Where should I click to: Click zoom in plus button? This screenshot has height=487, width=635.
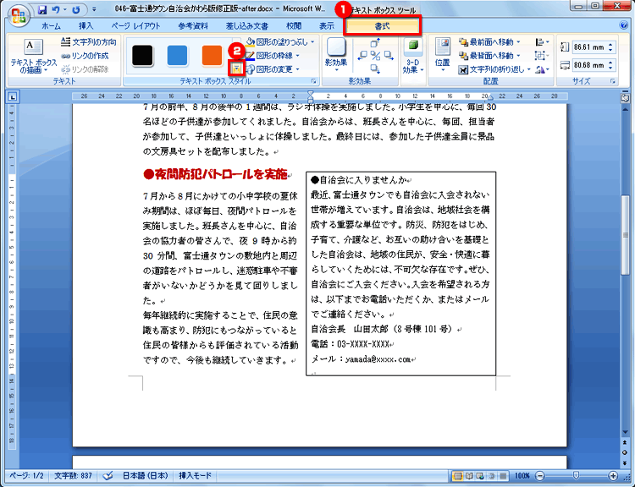click(x=613, y=476)
